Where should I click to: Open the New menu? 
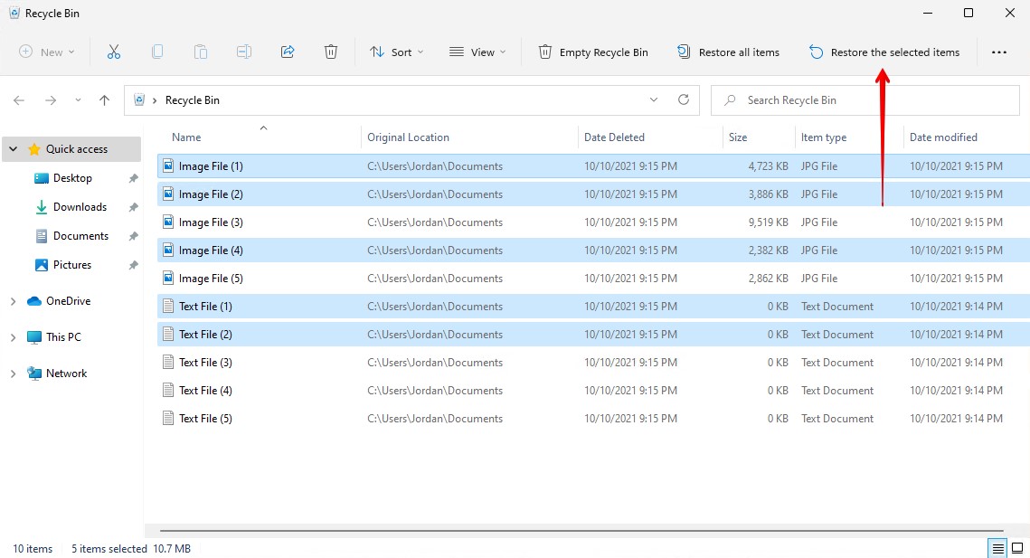click(45, 52)
